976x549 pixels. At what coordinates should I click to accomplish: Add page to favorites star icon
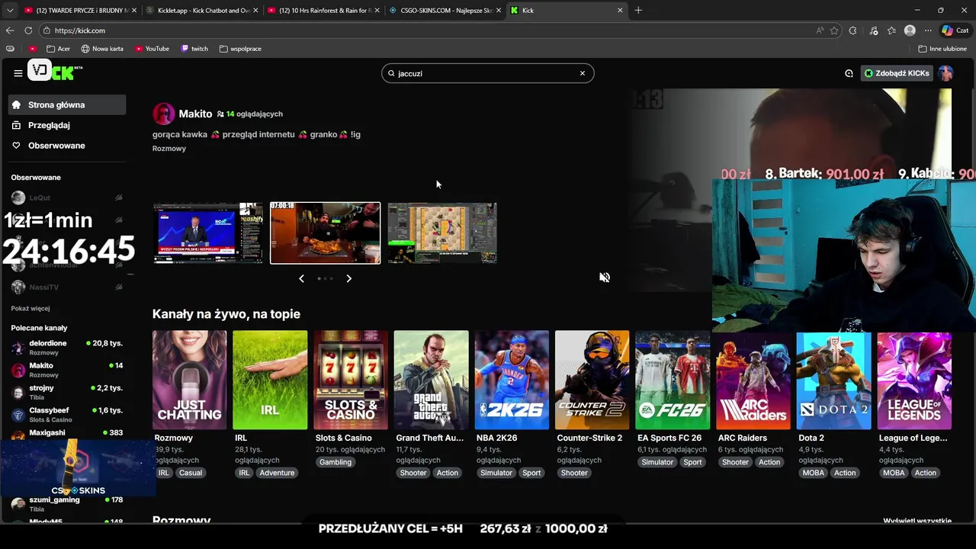834,30
